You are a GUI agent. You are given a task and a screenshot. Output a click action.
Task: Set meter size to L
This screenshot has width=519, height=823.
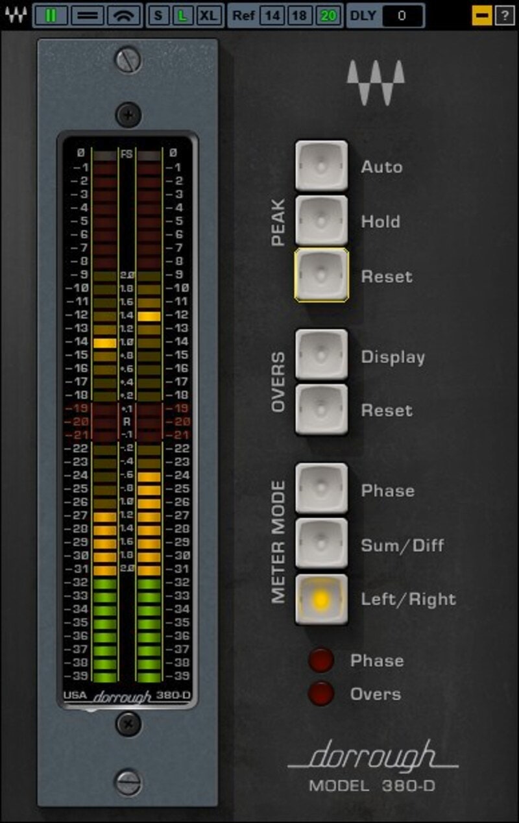[x=182, y=16]
